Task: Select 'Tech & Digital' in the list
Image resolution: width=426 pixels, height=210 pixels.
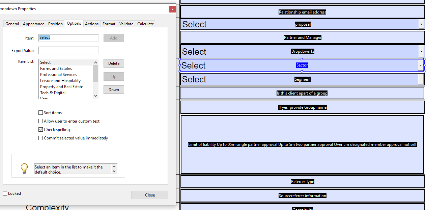Action: pyautogui.click(x=53, y=93)
